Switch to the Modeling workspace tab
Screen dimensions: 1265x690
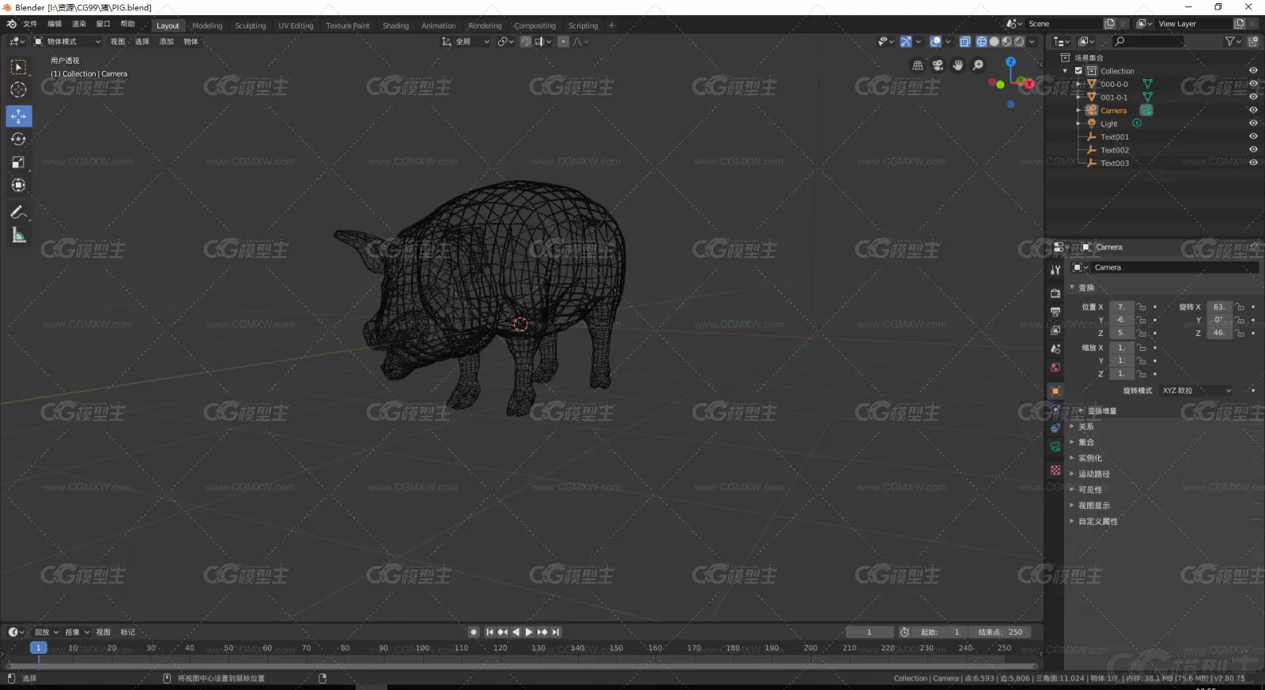207,26
